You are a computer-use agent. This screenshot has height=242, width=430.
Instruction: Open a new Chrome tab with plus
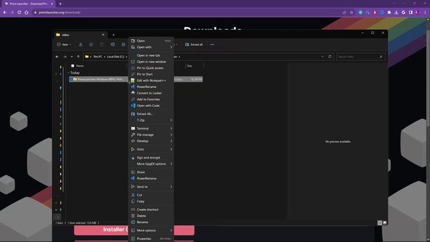point(60,4)
